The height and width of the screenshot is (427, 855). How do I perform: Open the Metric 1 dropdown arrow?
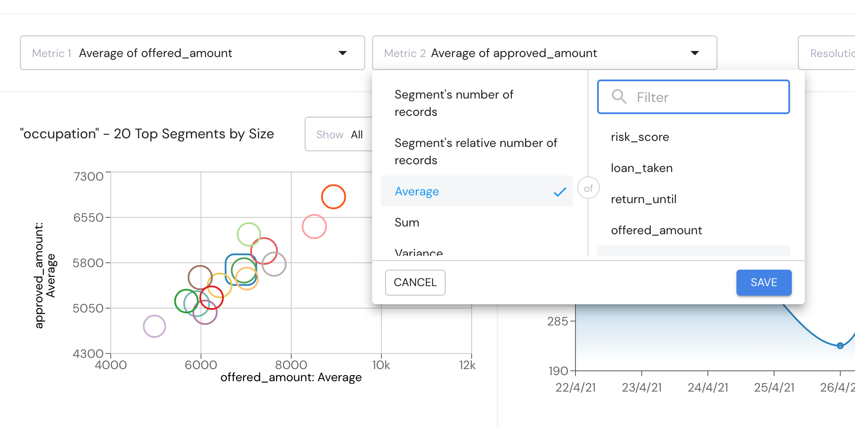tap(343, 53)
